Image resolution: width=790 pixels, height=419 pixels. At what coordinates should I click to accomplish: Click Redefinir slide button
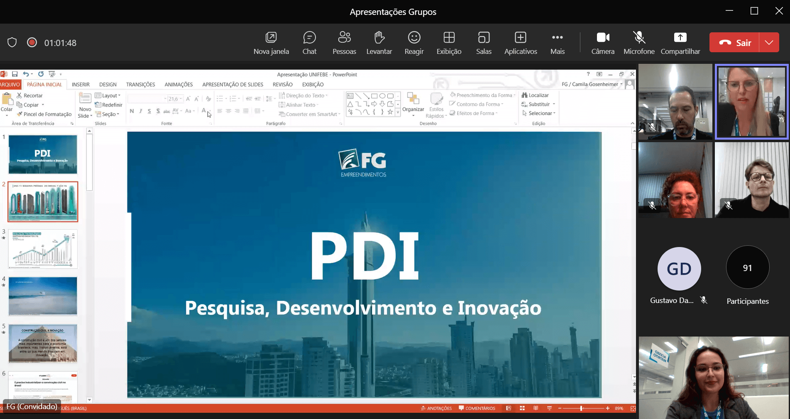pyautogui.click(x=109, y=105)
